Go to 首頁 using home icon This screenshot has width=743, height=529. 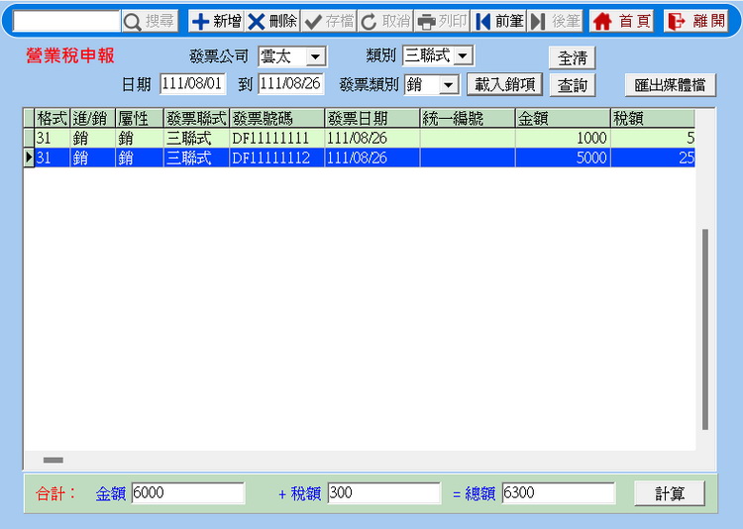(x=602, y=22)
